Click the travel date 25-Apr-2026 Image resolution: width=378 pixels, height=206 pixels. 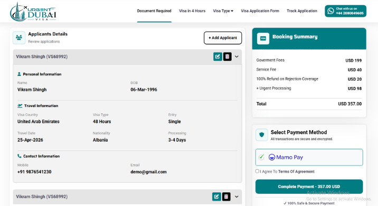[x=30, y=140]
